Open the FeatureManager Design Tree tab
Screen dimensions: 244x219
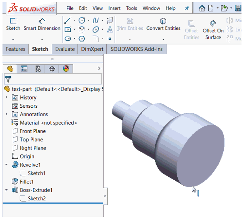click(10, 69)
